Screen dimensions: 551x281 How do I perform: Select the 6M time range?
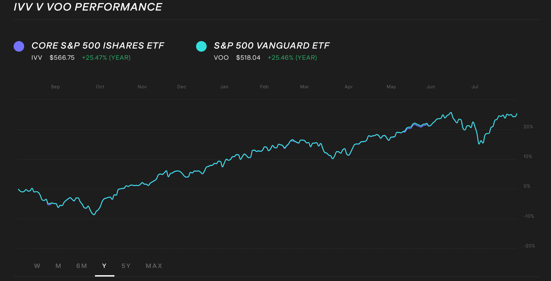pos(82,266)
